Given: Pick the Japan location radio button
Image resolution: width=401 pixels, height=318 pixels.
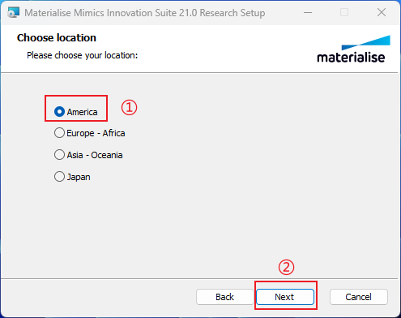Looking at the screenshot, I should 59,177.
